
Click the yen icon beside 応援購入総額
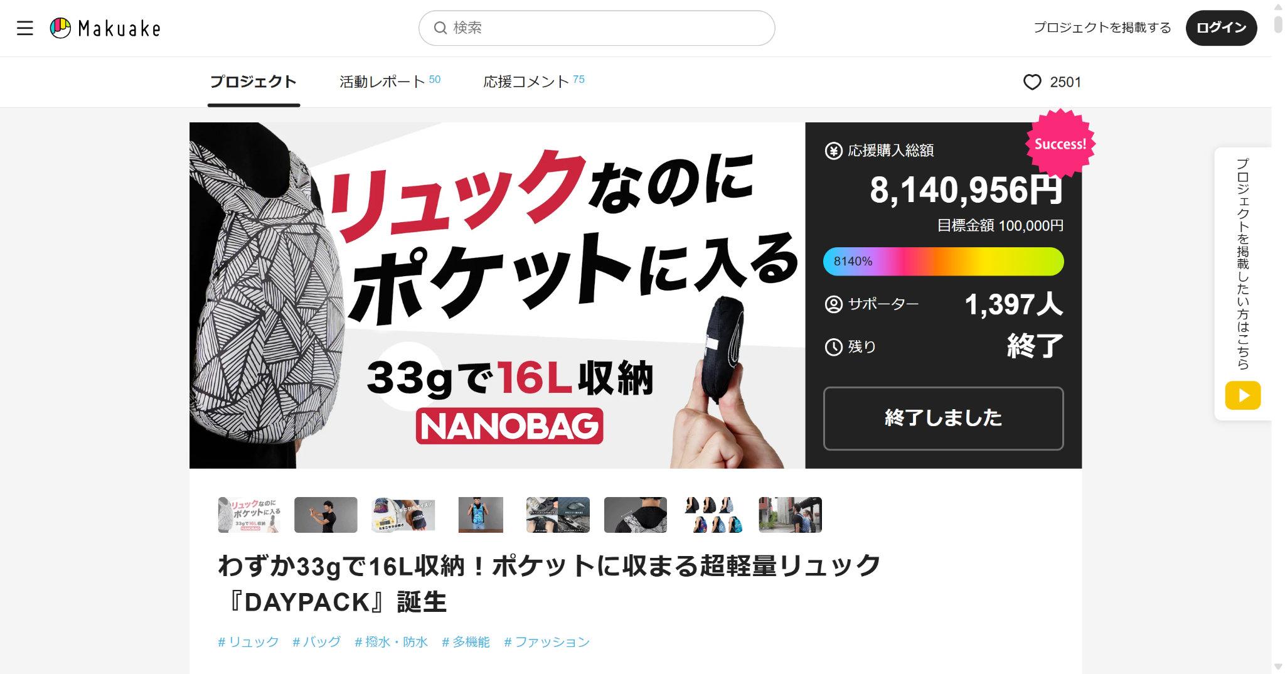pyautogui.click(x=833, y=151)
